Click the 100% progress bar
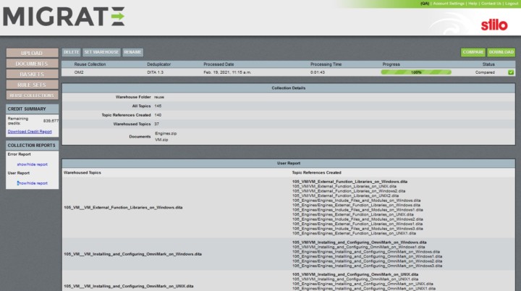521x291 pixels. click(x=416, y=72)
